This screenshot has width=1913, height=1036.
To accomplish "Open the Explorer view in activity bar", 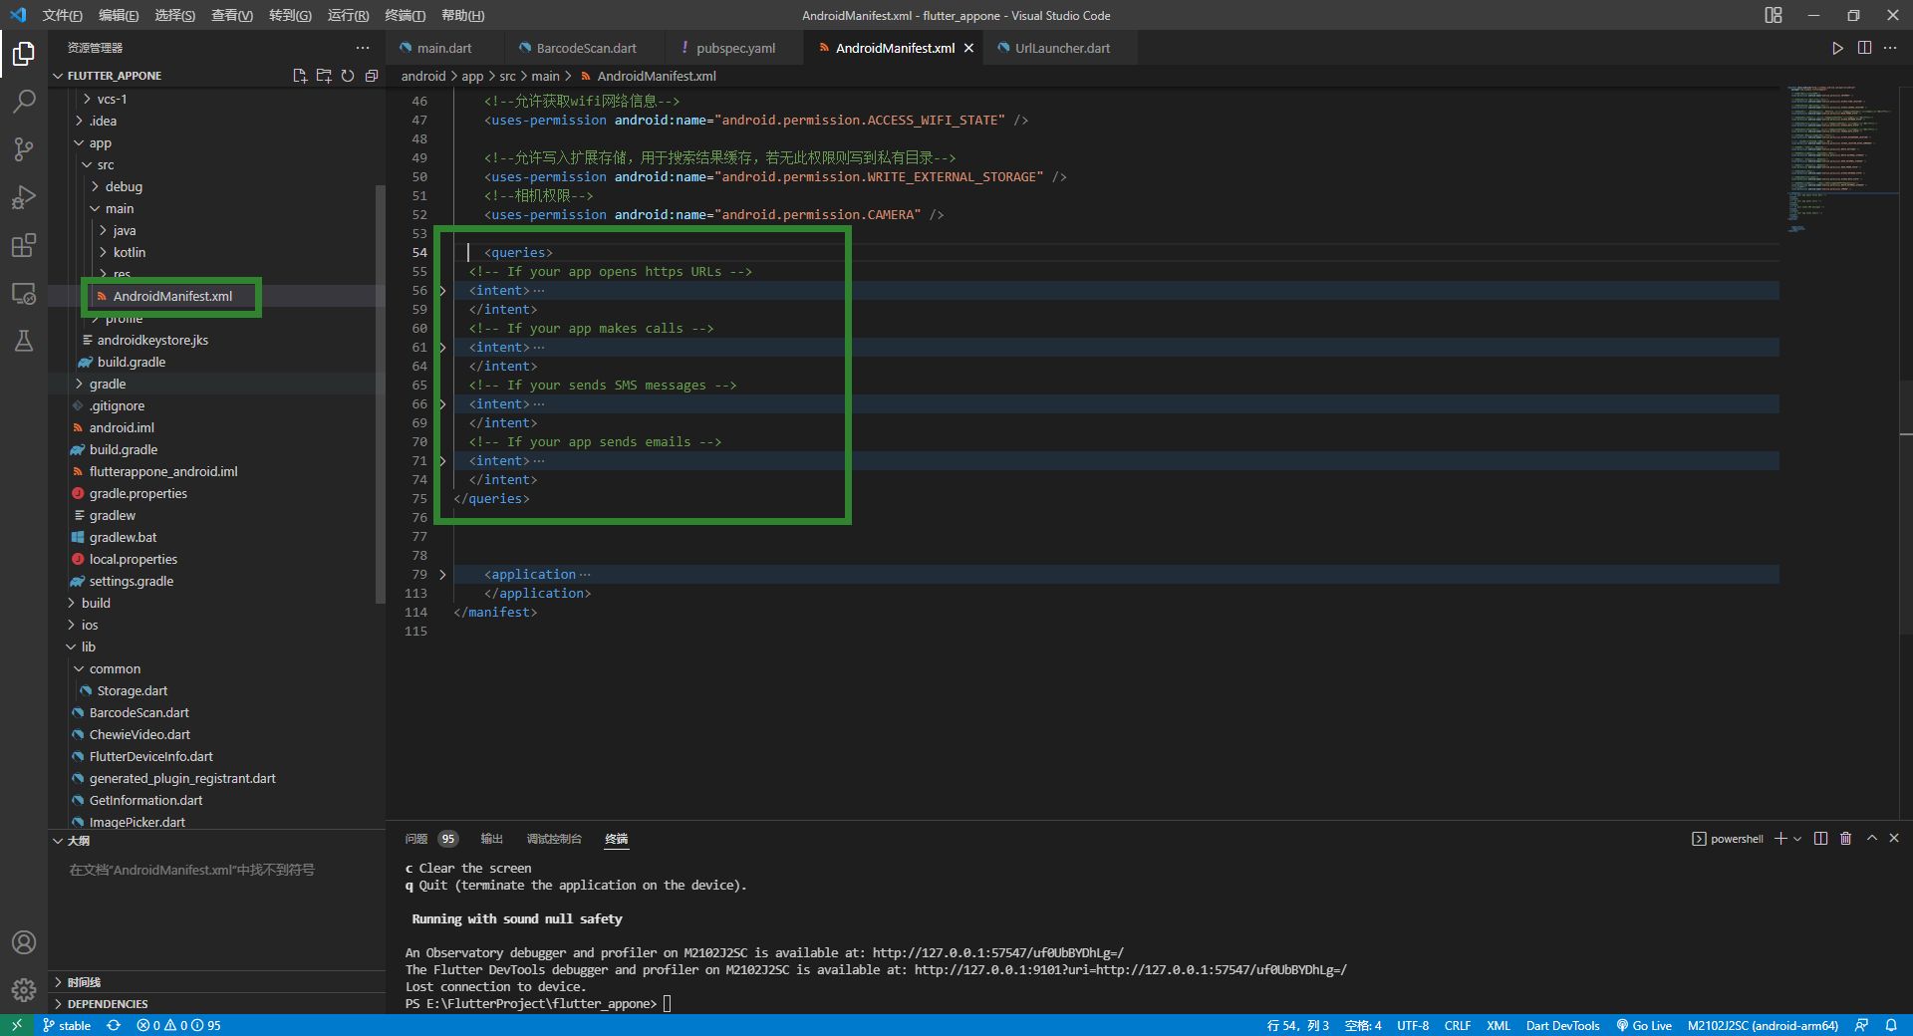I will (x=24, y=53).
